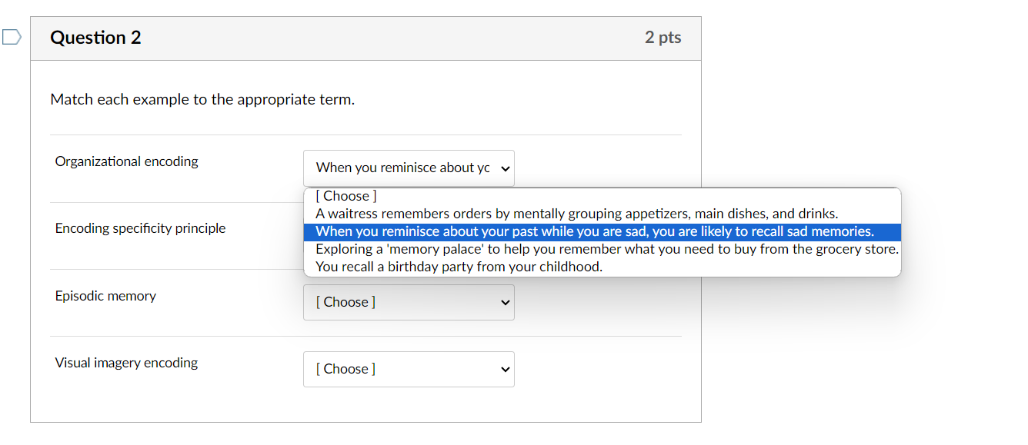Select the 'memory palace' grocery store option
This screenshot has width=1028, height=445.
(x=606, y=249)
